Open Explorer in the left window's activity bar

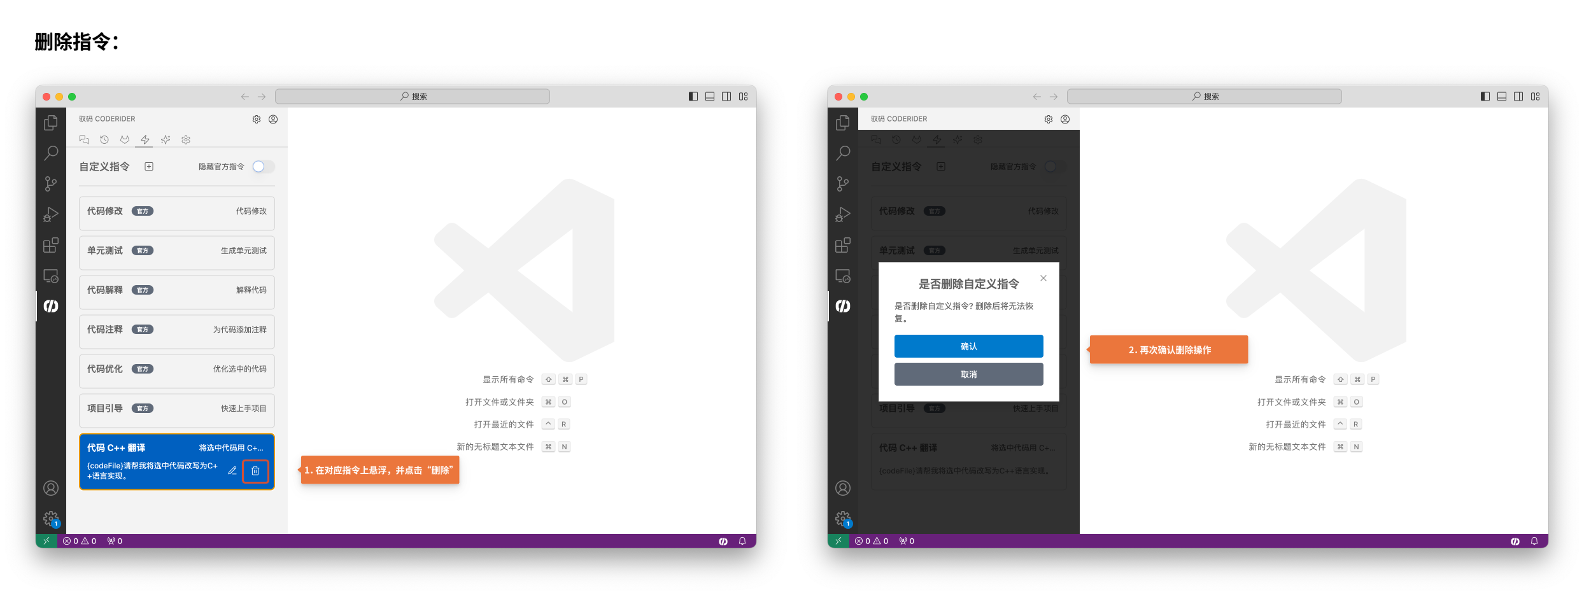[x=51, y=122]
